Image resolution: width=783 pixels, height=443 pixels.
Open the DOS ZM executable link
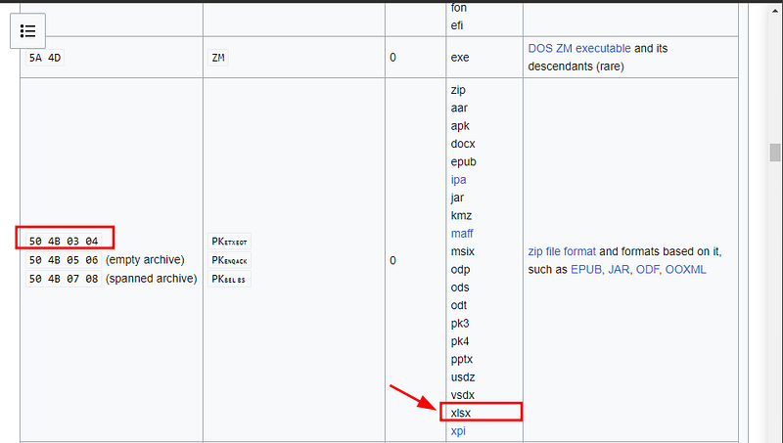point(579,48)
